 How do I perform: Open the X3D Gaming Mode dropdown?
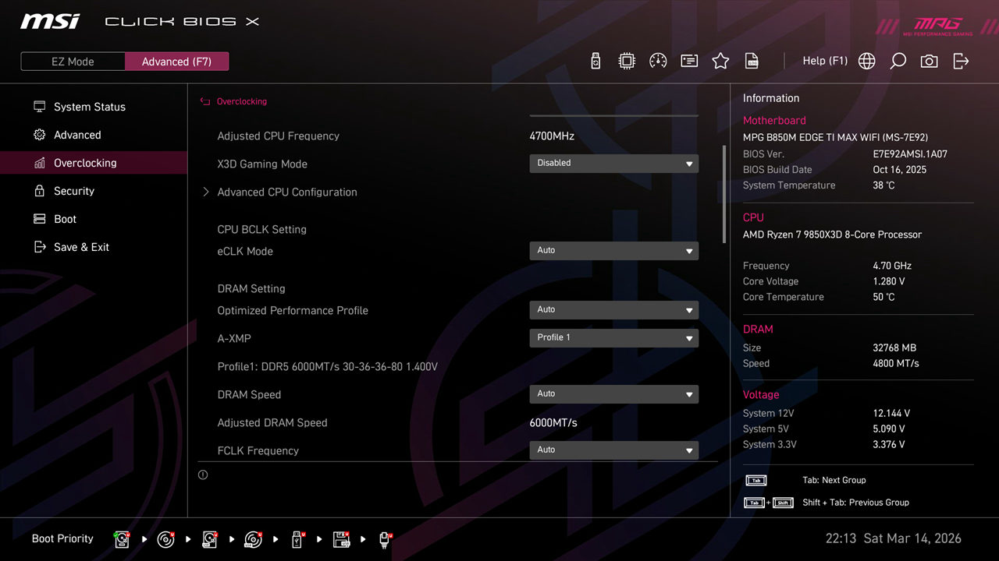coord(613,164)
